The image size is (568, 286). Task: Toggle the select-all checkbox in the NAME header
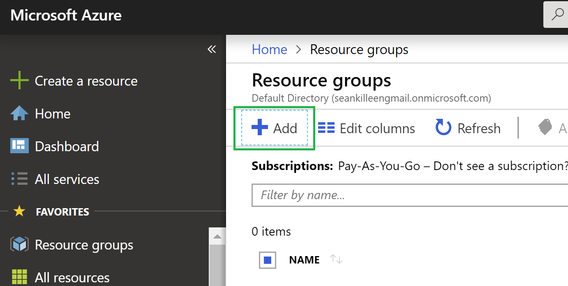pyautogui.click(x=267, y=259)
